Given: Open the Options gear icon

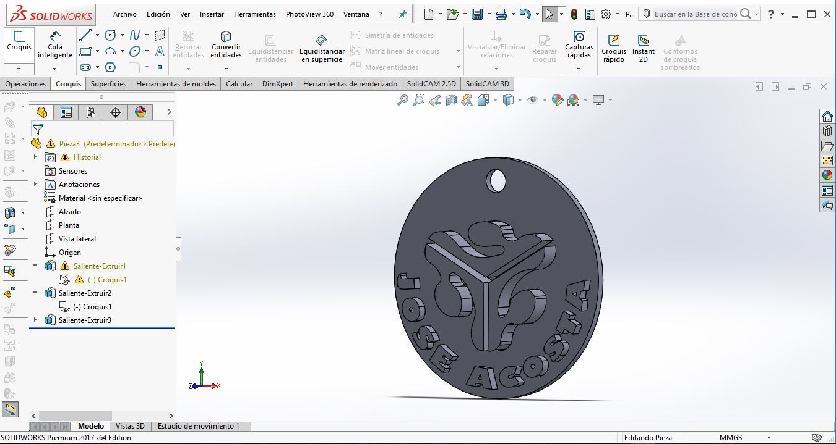Looking at the screenshot, I should click(x=606, y=14).
